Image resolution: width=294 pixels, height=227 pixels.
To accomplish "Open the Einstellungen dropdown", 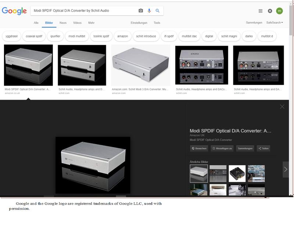I will pyautogui.click(x=139, y=22).
